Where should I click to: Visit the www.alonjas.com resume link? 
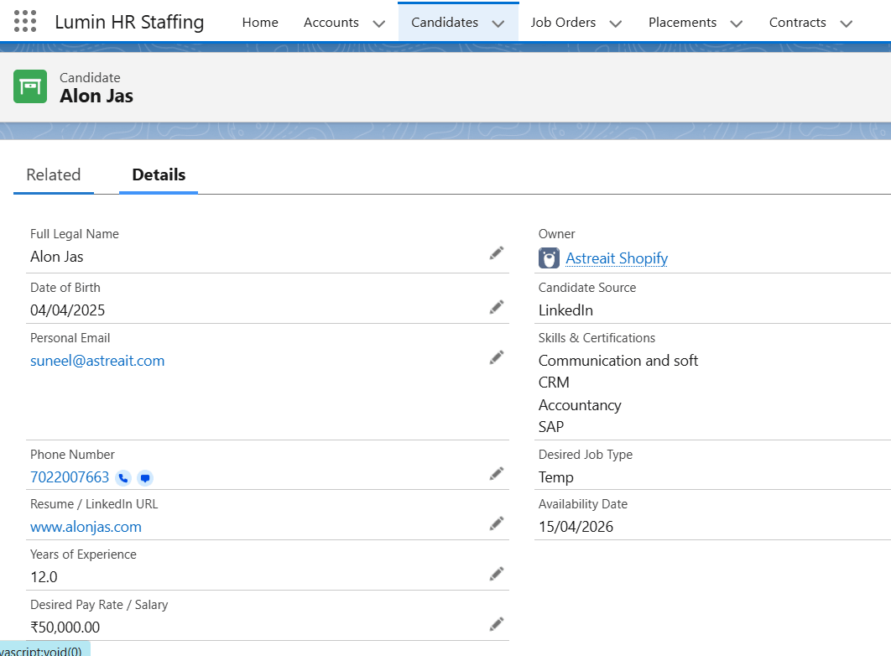(x=86, y=526)
